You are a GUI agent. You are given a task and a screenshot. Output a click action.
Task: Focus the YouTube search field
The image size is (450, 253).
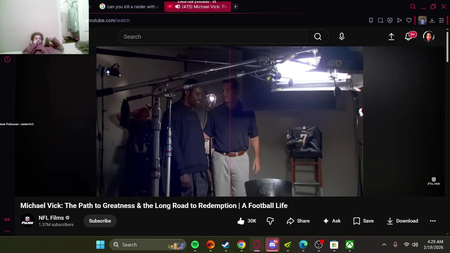tap(212, 37)
